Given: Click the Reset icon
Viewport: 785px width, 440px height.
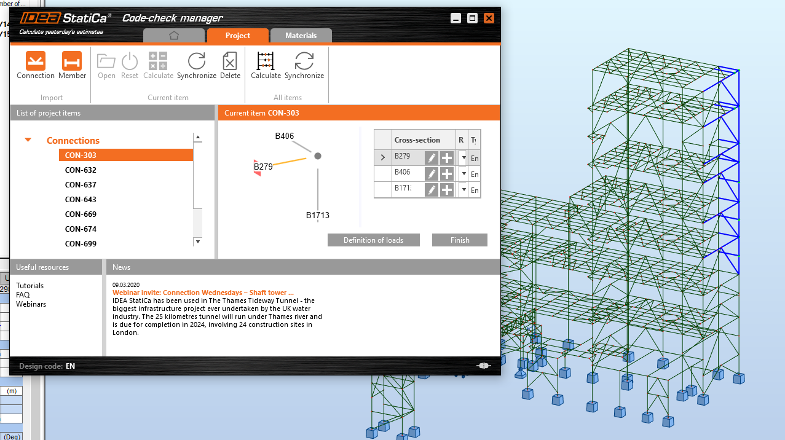Looking at the screenshot, I should click(129, 61).
